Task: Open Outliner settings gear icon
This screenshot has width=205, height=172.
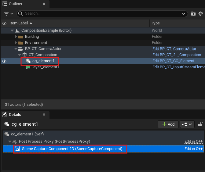Action: click(x=201, y=13)
